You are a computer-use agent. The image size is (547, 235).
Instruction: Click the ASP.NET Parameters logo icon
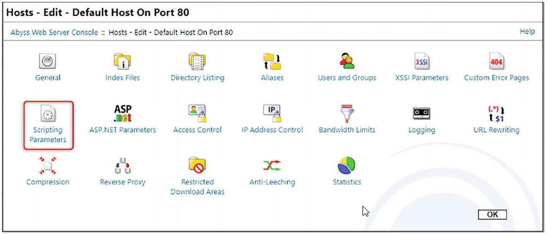[122, 114]
